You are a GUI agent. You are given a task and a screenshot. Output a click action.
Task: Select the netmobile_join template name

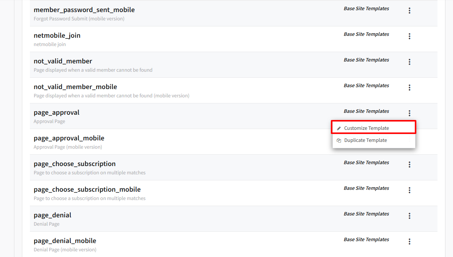tap(57, 35)
